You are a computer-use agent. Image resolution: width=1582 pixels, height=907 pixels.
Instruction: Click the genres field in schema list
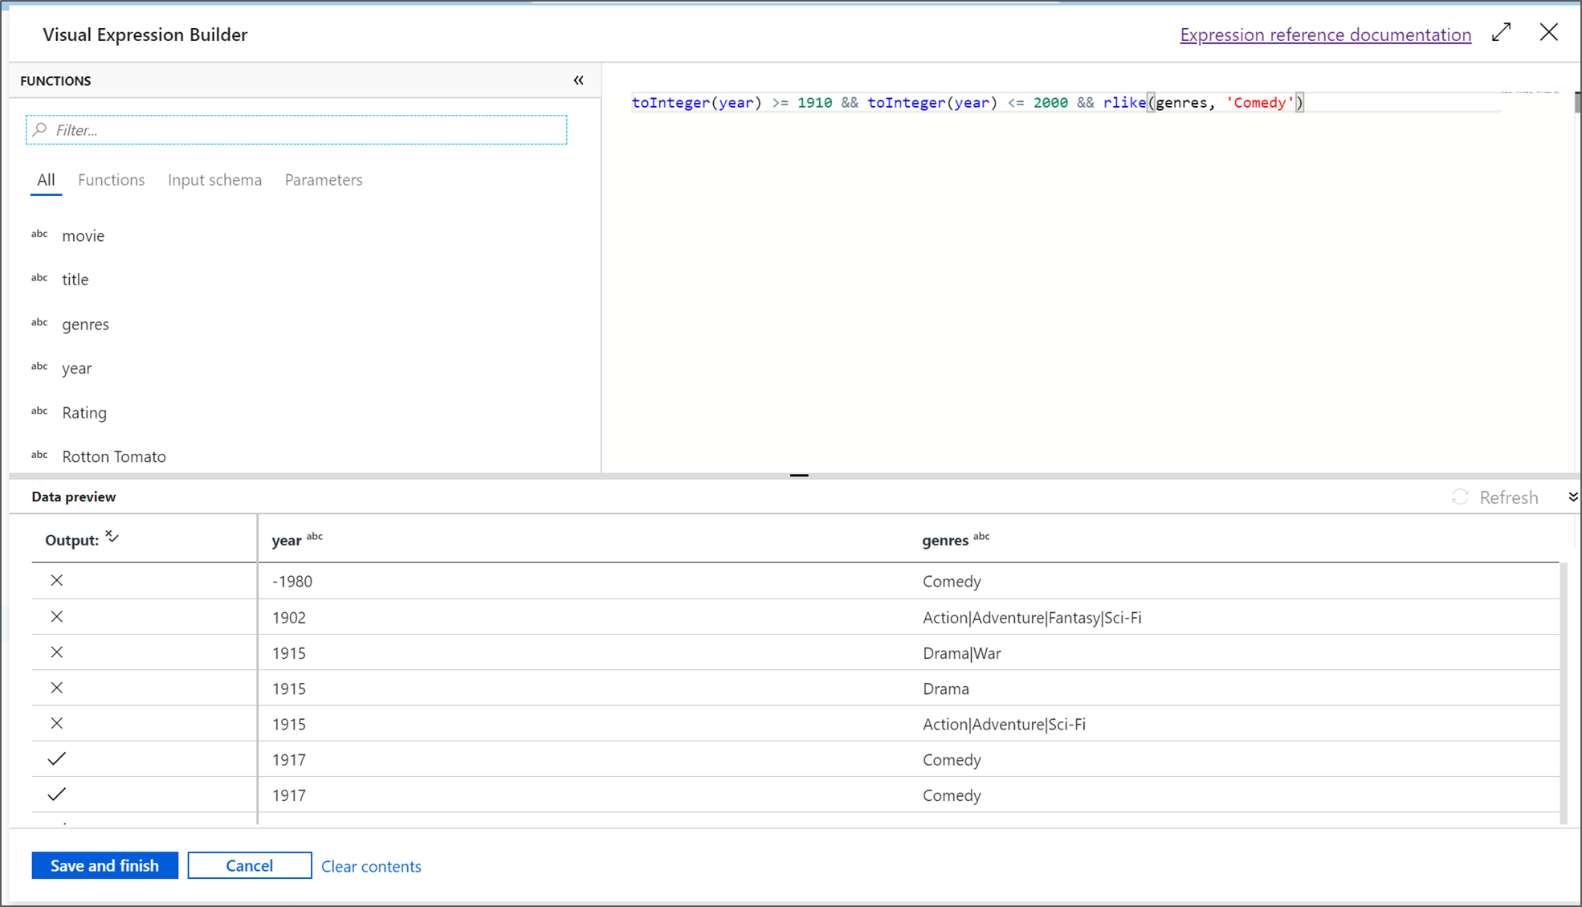coord(85,323)
